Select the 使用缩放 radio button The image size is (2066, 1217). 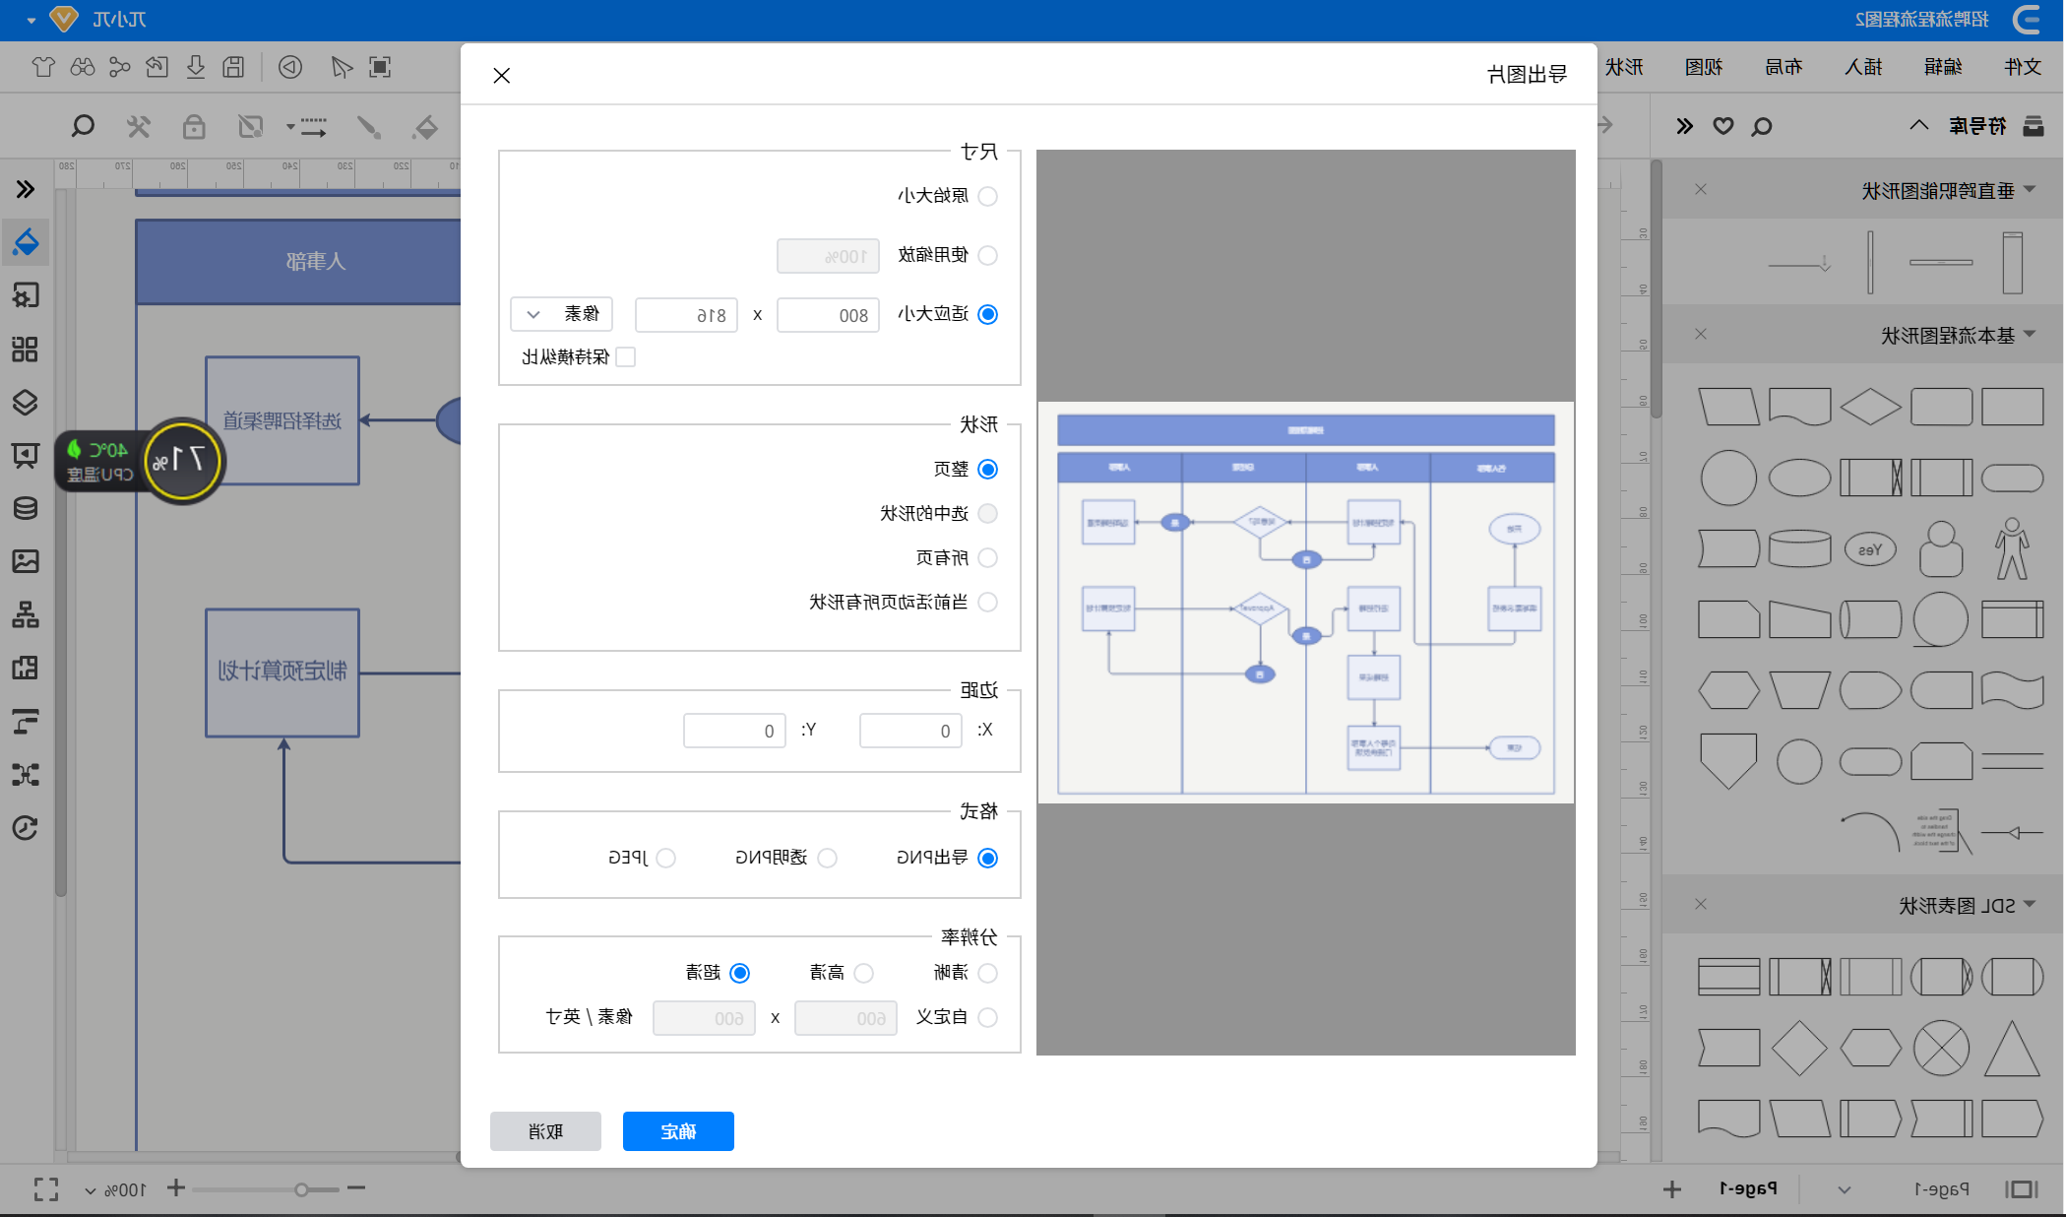987,255
